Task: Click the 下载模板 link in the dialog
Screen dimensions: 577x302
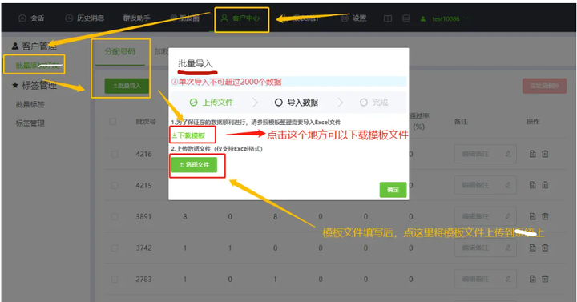Action: point(188,135)
